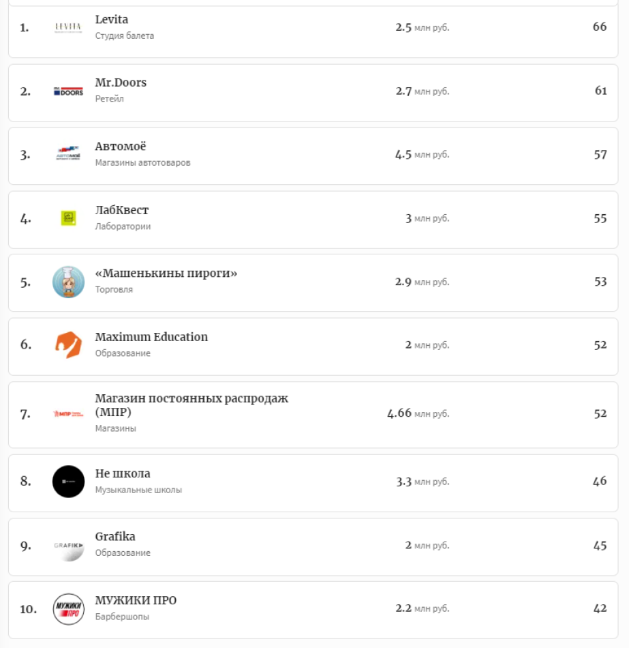The image size is (629, 648).
Task: Click the red МПР store logo
Action: tap(68, 414)
